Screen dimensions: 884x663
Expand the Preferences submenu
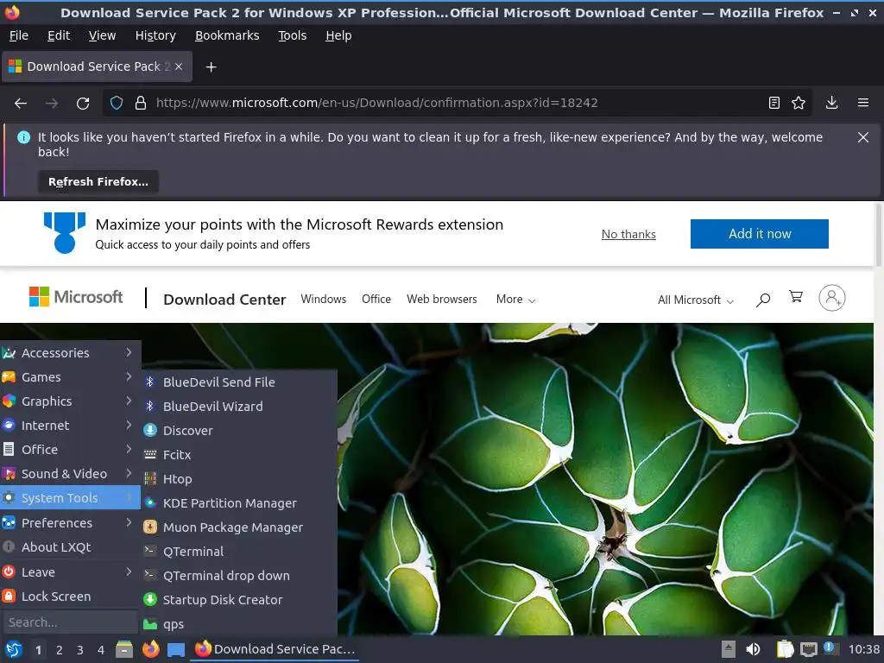point(70,523)
